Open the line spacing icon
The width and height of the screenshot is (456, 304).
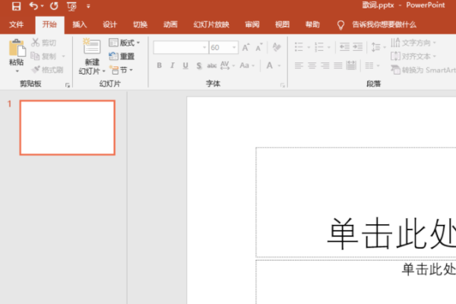point(376,47)
